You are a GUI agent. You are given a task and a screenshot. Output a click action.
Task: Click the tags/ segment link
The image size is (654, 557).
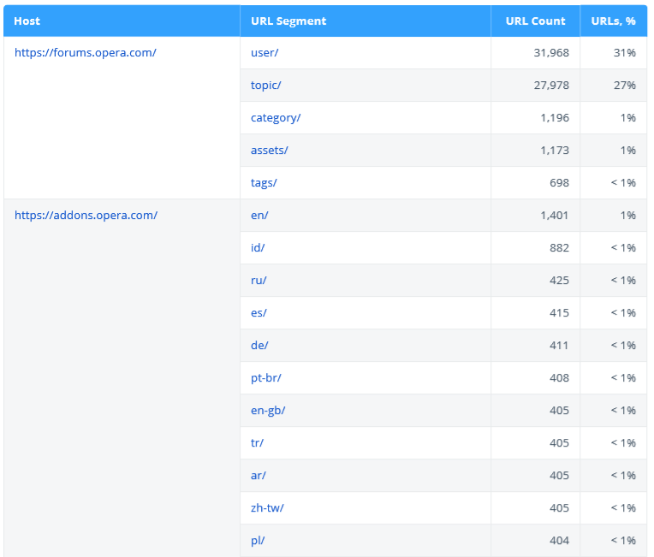(x=264, y=183)
